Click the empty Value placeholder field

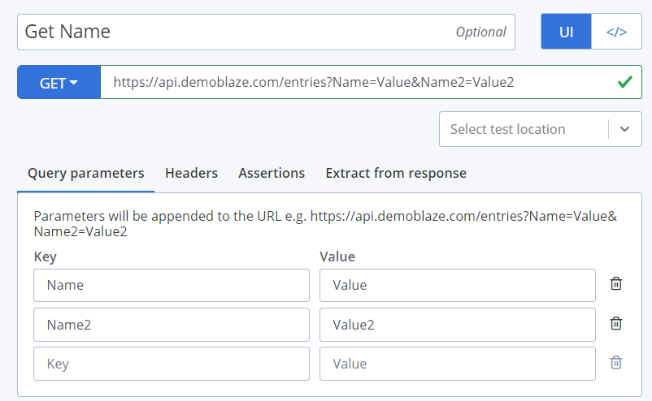click(x=458, y=364)
